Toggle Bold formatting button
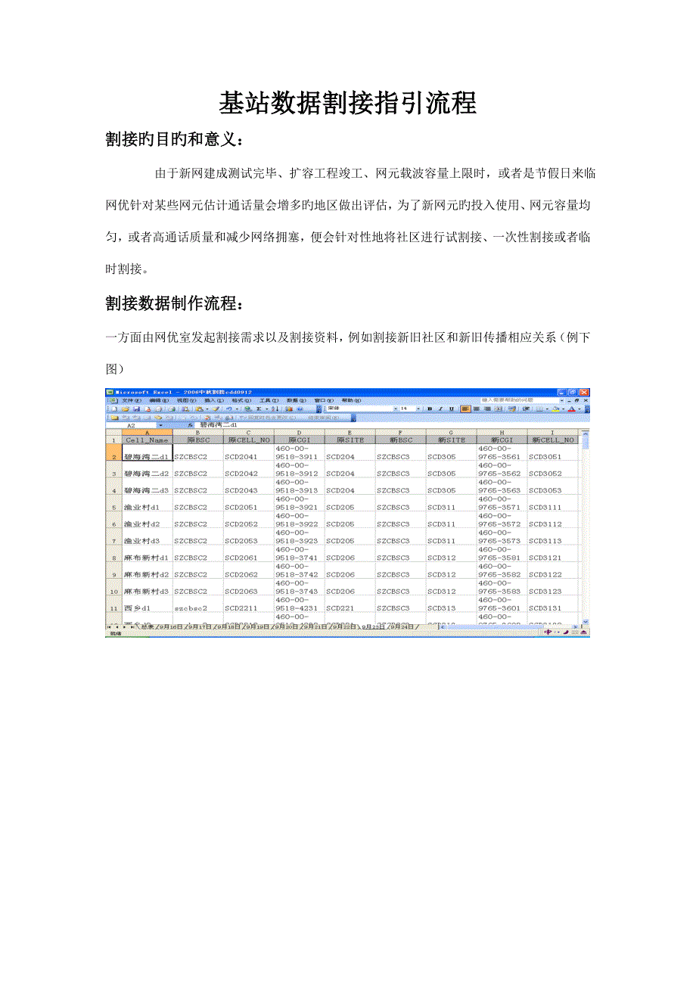Viewport: 696px width, 985px height. click(x=429, y=409)
